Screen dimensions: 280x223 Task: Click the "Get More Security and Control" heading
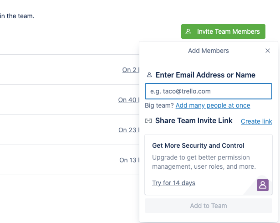198,146
